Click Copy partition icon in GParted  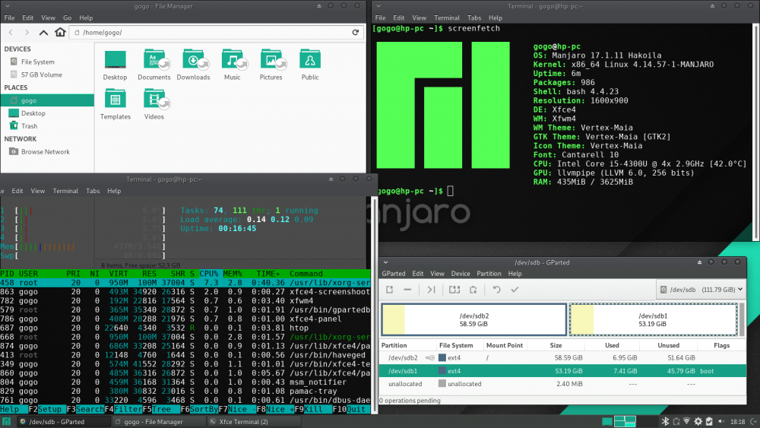(454, 290)
